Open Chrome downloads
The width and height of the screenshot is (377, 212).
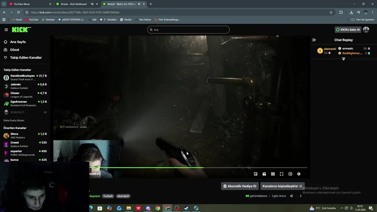point(351,12)
